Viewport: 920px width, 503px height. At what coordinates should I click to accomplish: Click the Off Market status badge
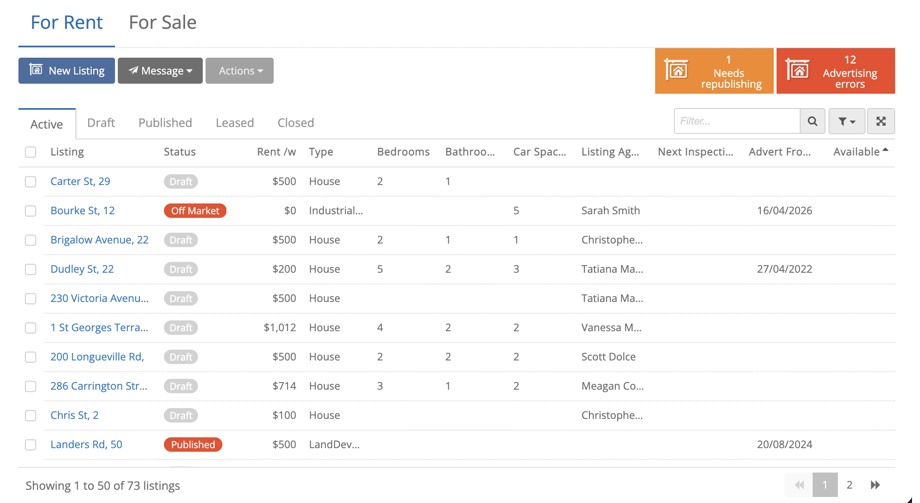(x=195, y=211)
